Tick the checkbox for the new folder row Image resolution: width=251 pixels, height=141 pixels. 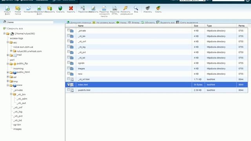tap(68, 73)
